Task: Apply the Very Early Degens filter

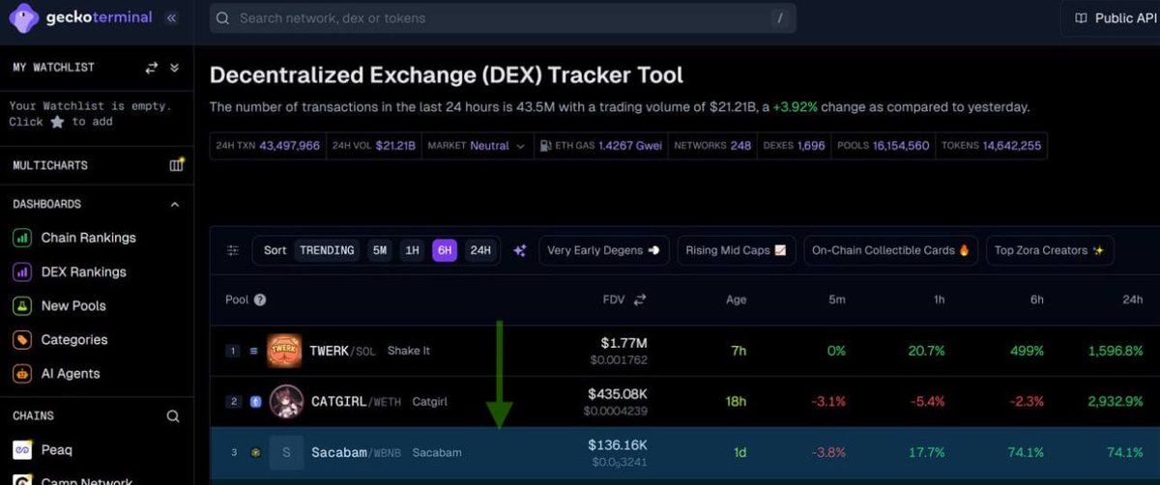Action: pos(604,250)
